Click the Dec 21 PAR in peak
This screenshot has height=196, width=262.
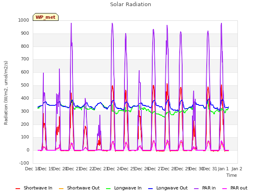point(71,23)
